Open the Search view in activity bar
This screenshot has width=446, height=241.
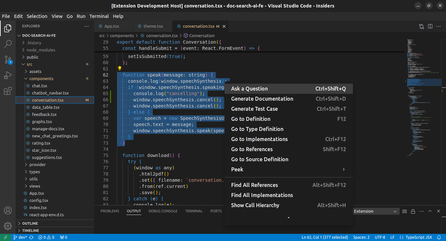point(8,44)
